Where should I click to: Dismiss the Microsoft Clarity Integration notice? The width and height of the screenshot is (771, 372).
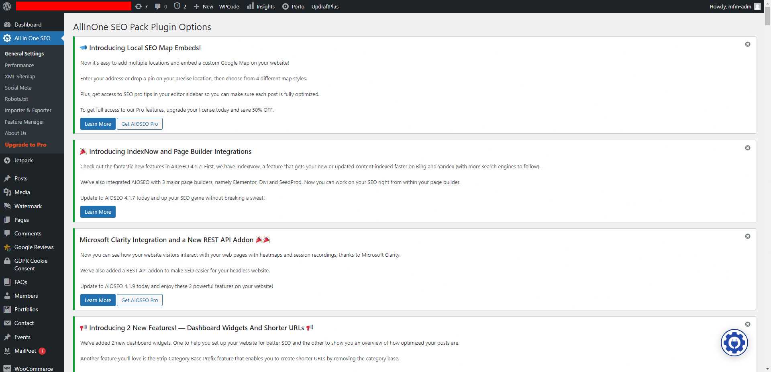tap(748, 236)
